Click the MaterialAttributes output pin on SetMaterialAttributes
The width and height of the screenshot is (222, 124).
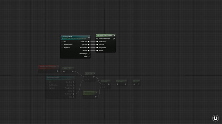click(114, 38)
